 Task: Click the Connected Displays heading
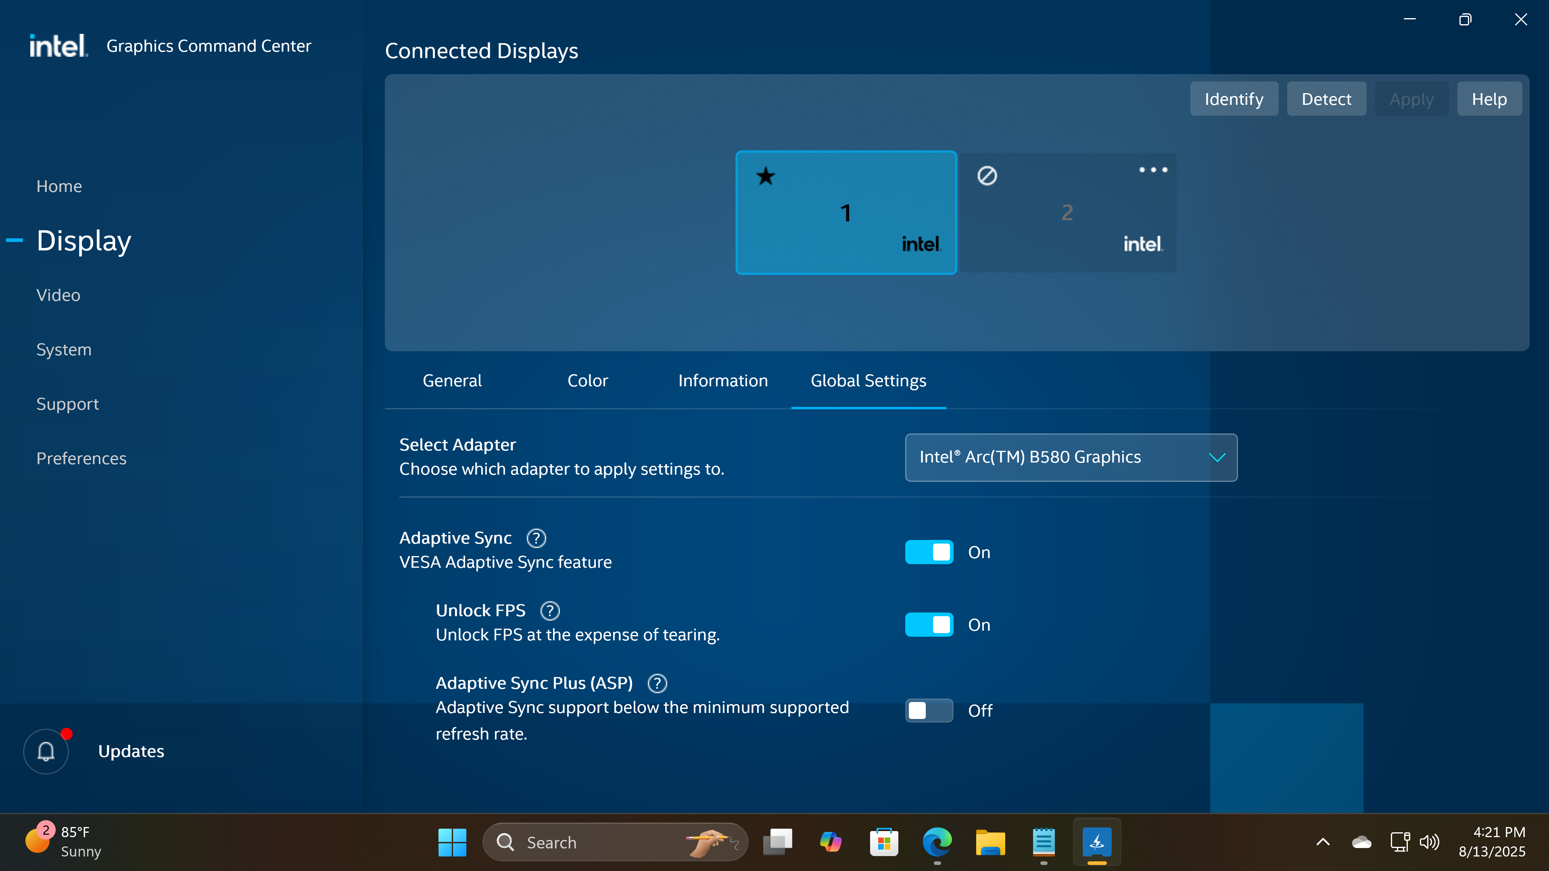pyautogui.click(x=481, y=50)
